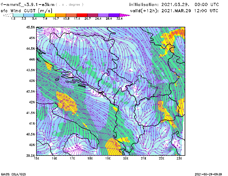Click latitude label 44.5N
Image resolution: width=228 pixels, height=176 pixels.
click(x=31, y=48)
